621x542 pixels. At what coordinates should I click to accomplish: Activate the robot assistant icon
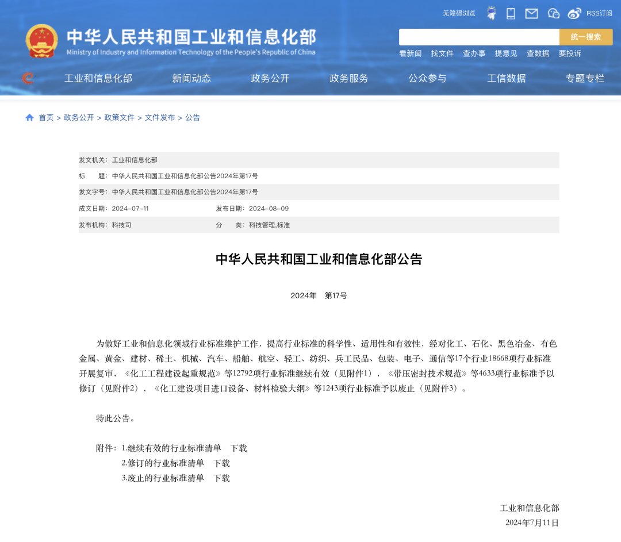[492, 13]
